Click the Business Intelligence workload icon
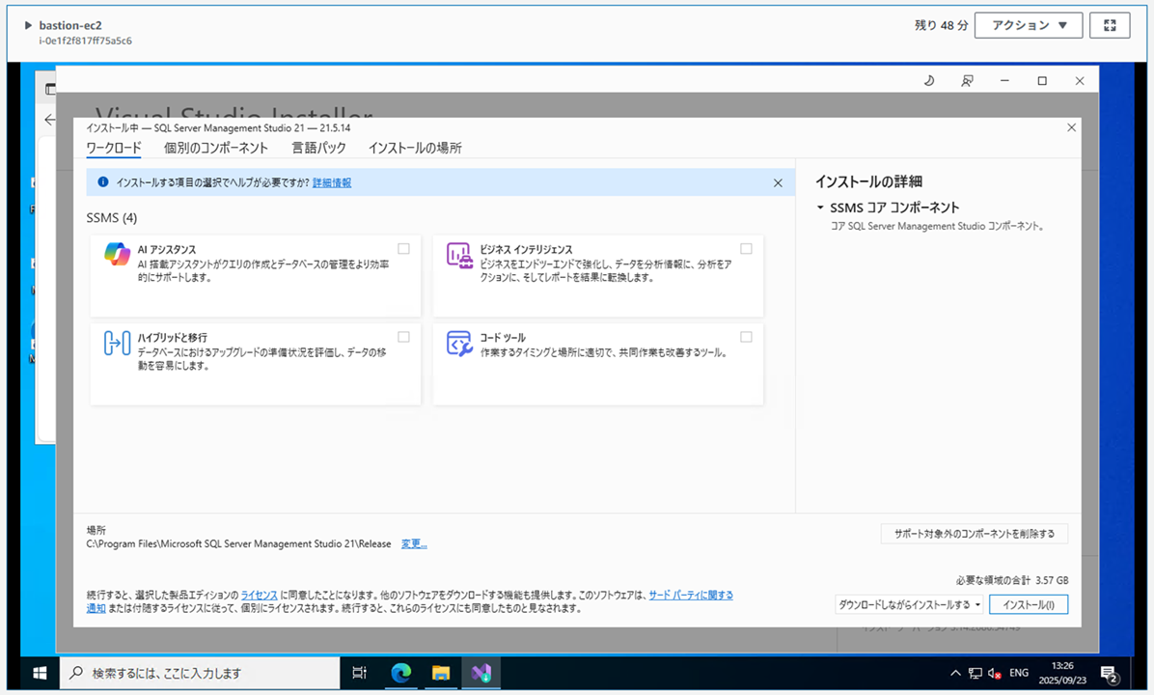This screenshot has width=1154, height=695. [459, 256]
